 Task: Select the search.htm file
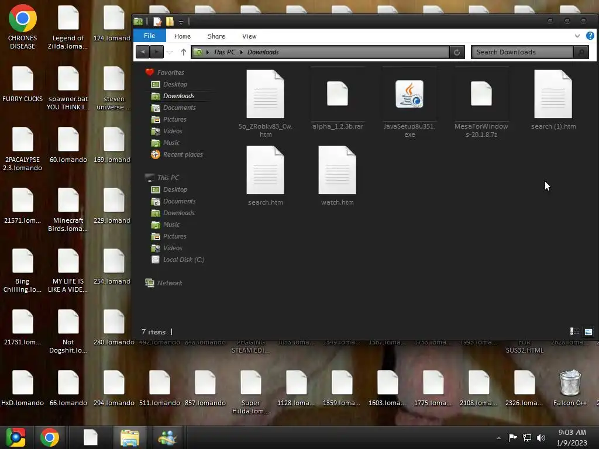coord(266,175)
